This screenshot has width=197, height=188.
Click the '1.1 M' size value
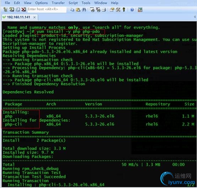(188, 116)
